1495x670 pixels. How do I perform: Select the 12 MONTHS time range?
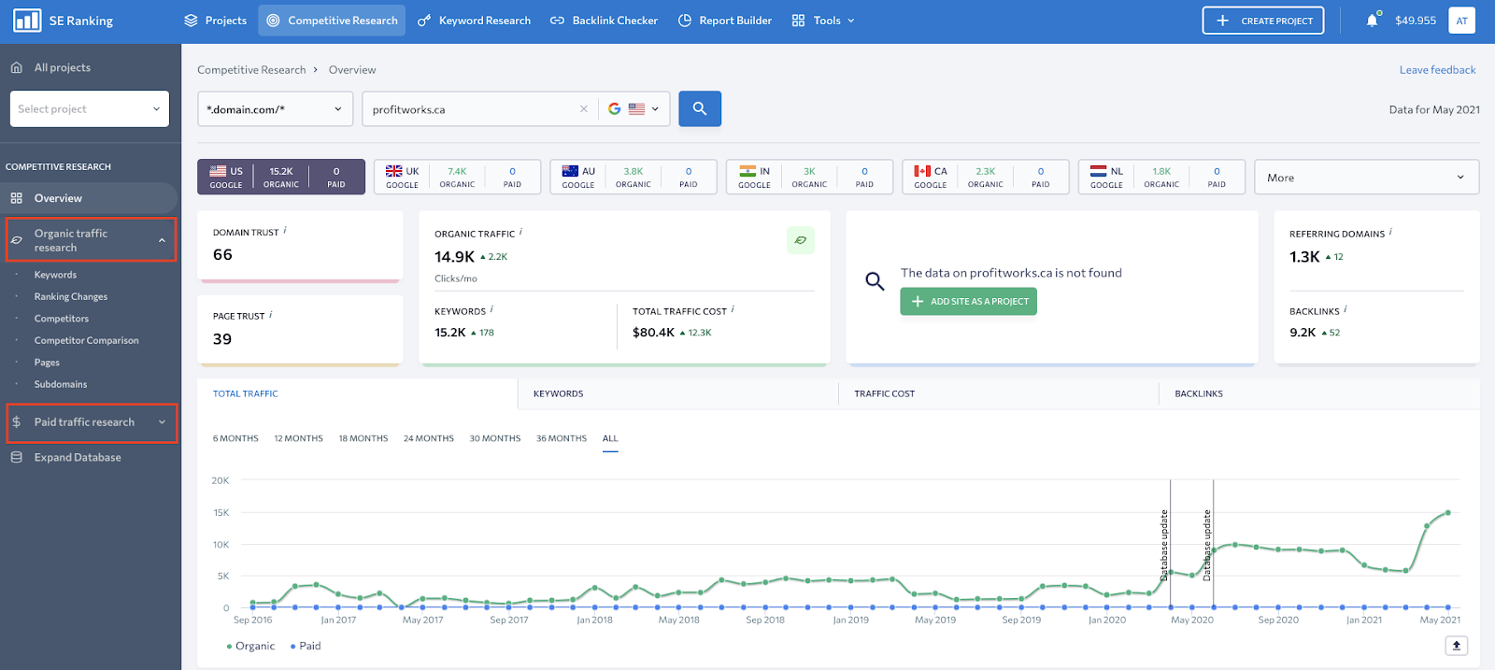tap(298, 438)
